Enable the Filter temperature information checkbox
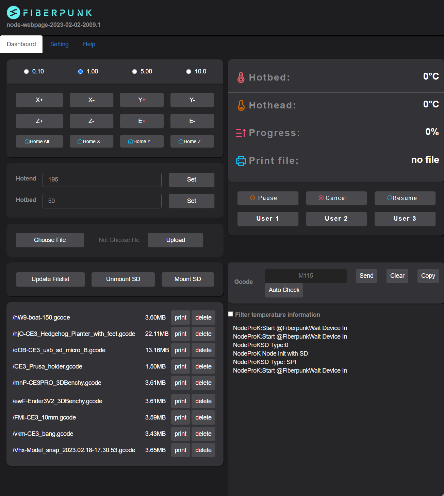This screenshot has width=444, height=496. [230, 314]
